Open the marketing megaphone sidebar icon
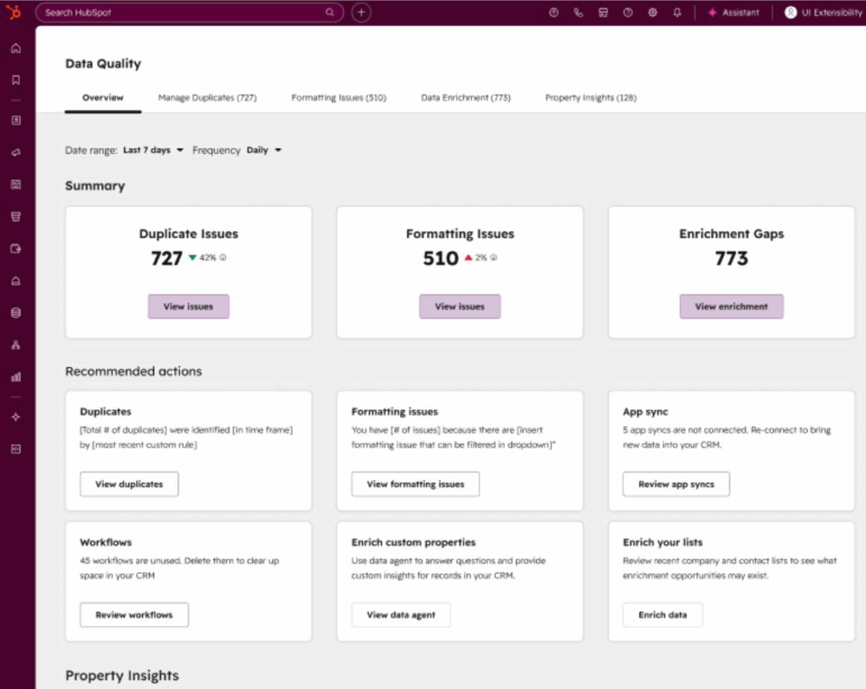 tap(16, 152)
